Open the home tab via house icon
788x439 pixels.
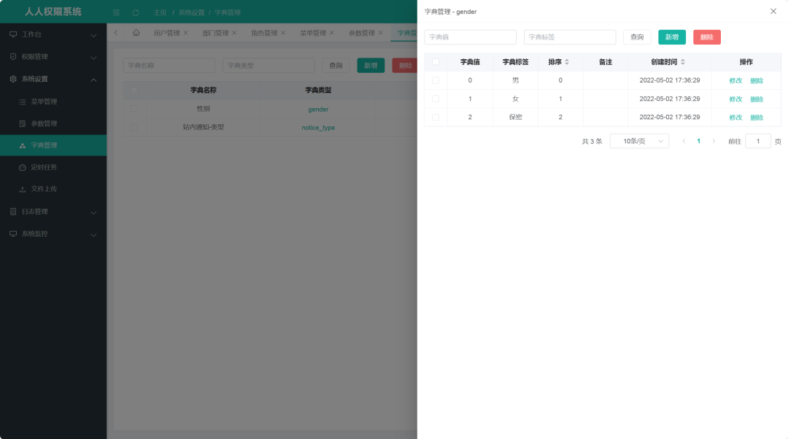point(136,32)
